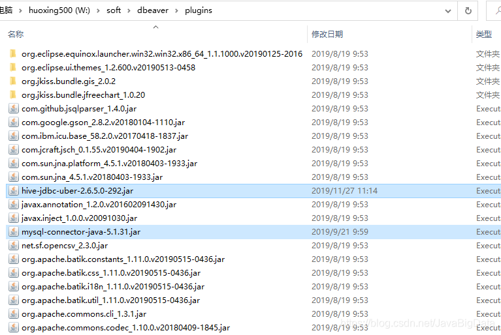Image resolution: width=501 pixels, height=335 pixels.
Task: Sort by 类型 column header
Action: click(x=484, y=34)
